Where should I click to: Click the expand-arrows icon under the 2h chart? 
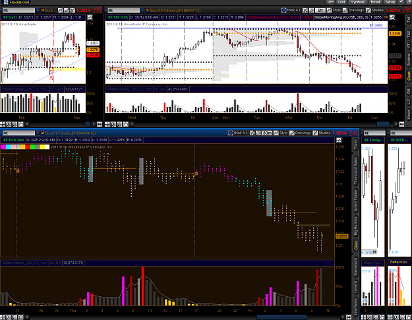(x=401, y=124)
